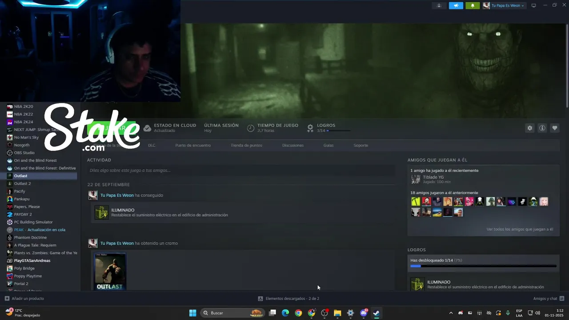Open Tienda de puntos tab
This screenshot has height=320, width=569.
point(246,145)
